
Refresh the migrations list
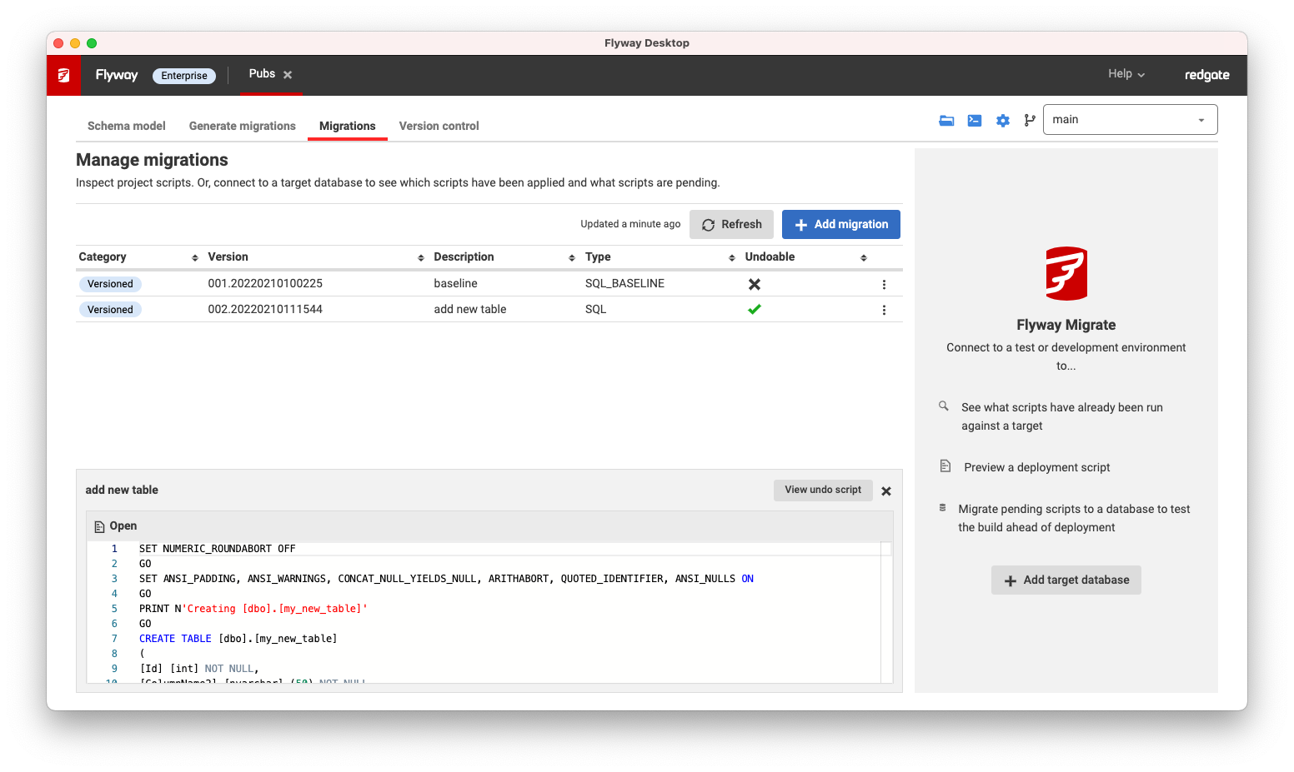[x=731, y=225]
